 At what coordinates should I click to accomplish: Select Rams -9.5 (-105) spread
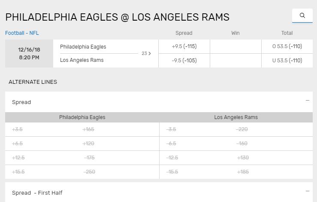click(x=184, y=60)
